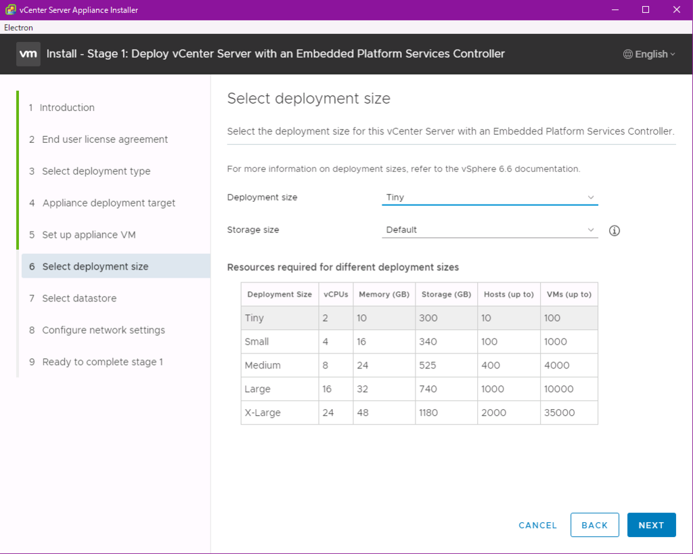Screen dimensions: 693x554
Task: Click the storage size info icon
Action: click(614, 230)
